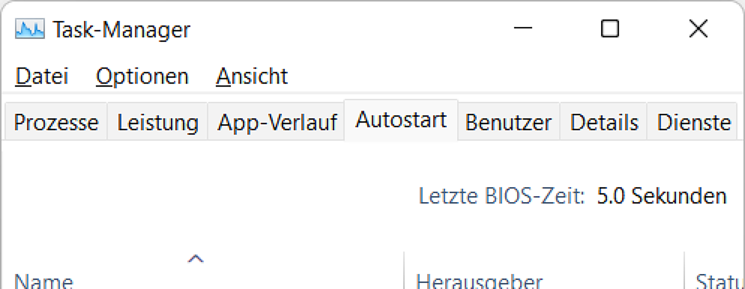
Task: Maximize the Task-Manager window
Action: [610, 28]
